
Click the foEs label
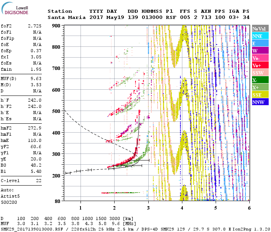pyautogui.click(x=6, y=63)
